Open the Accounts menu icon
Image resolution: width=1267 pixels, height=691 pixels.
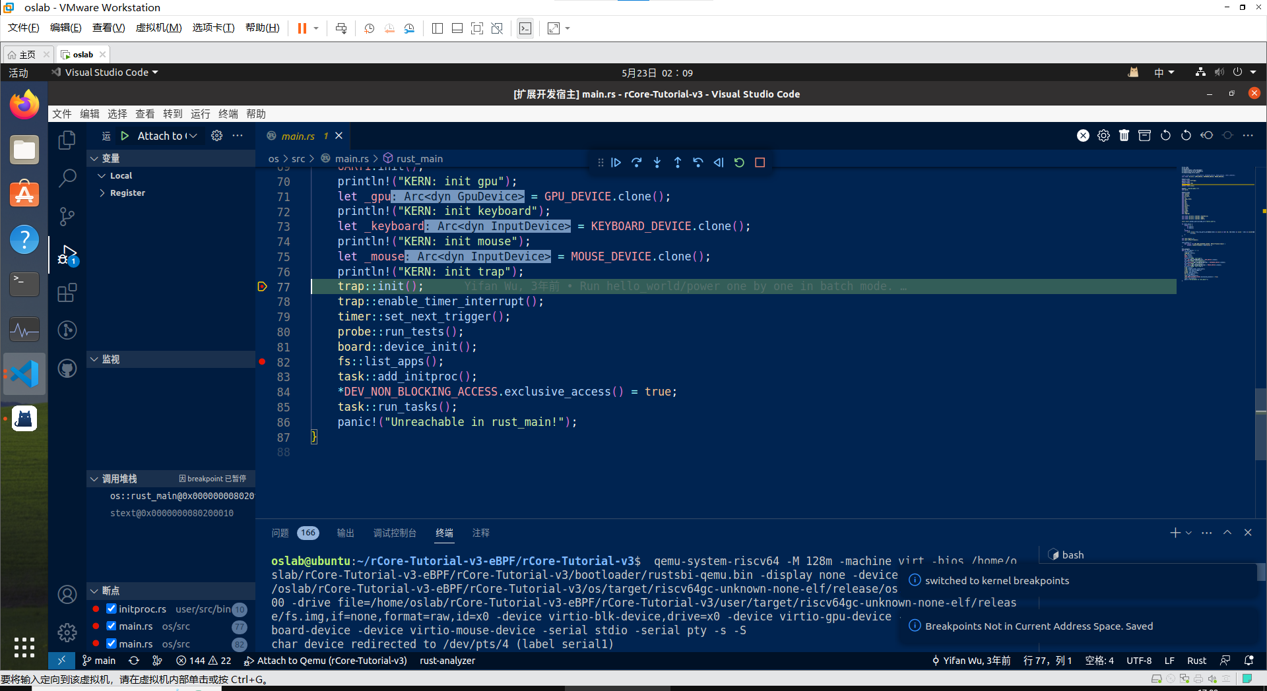(x=67, y=594)
